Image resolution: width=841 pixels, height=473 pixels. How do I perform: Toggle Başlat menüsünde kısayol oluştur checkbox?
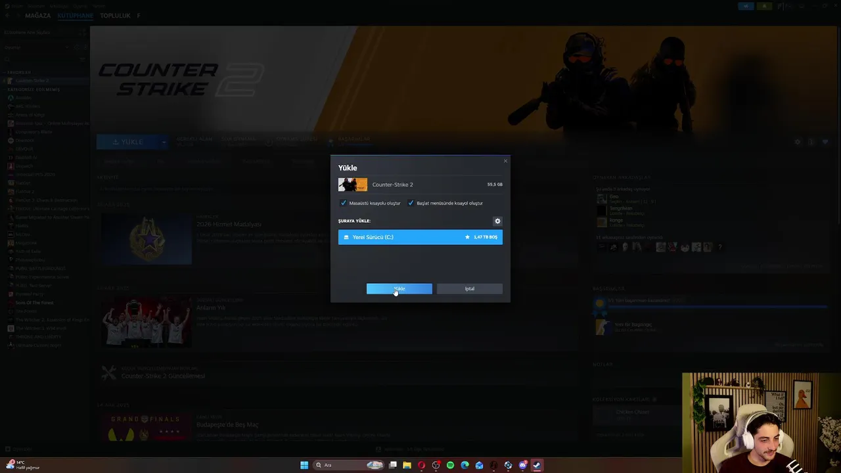click(x=411, y=203)
